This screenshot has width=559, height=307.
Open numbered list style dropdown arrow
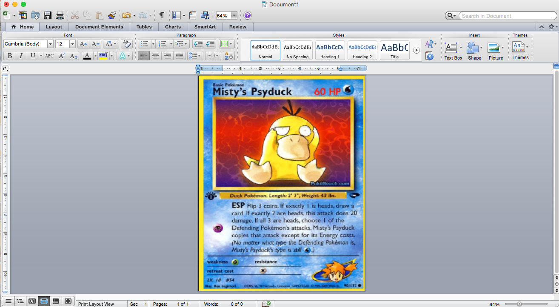(x=171, y=44)
